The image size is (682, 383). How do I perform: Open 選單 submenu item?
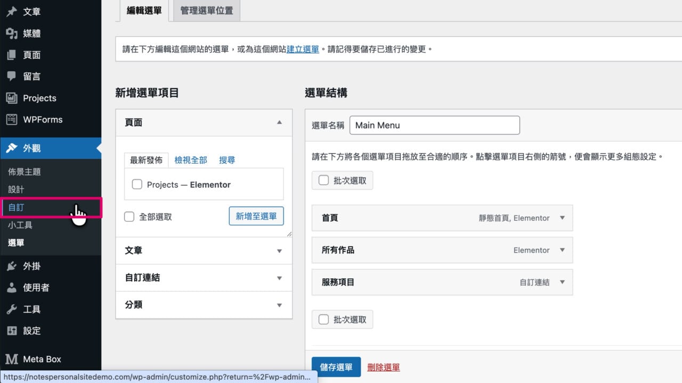click(16, 243)
